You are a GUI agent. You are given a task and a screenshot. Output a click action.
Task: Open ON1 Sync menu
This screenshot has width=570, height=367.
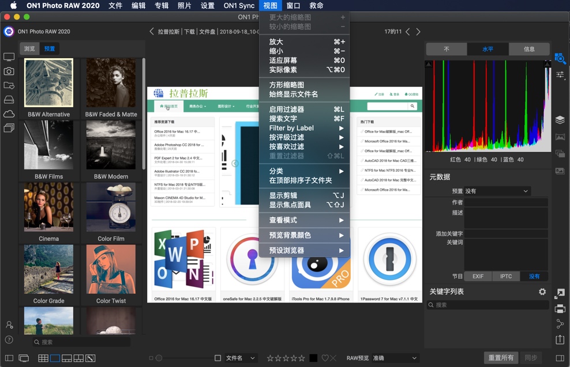tap(239, 5)
